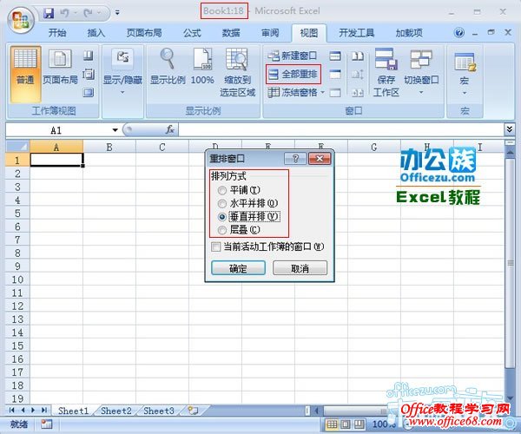Screen dimensions: 521x434
Task: Click 确定 OK button
Action: coord(238,267)
